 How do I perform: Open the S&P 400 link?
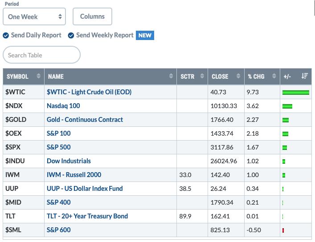pyautogui.click(x=59, y=202)
